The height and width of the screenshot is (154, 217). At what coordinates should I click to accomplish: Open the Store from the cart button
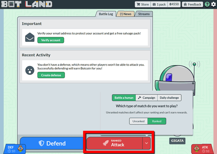tap(143, 4)
